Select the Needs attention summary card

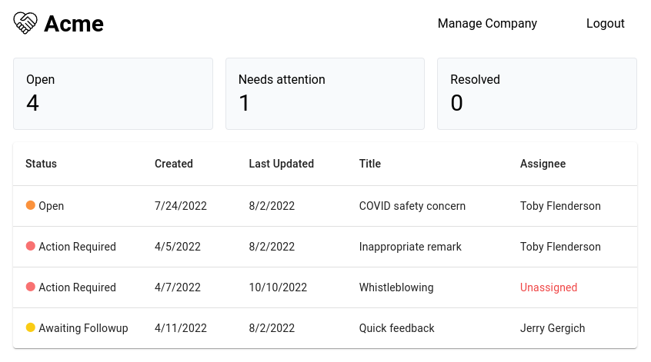tap(325, 94)
